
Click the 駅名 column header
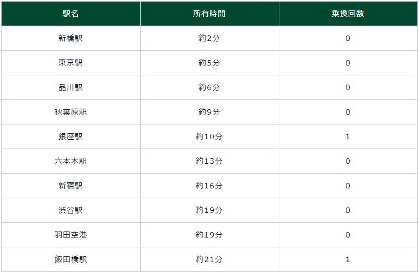pyautogui.click(x=71, y=14)
